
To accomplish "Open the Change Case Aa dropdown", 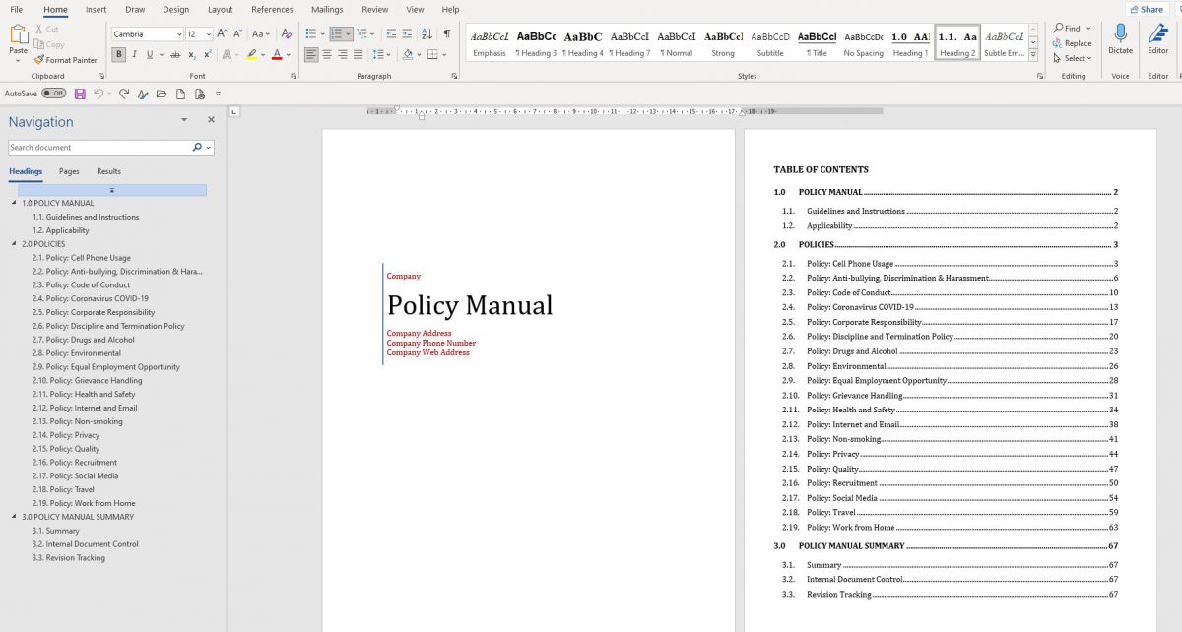I will (260, 34).
